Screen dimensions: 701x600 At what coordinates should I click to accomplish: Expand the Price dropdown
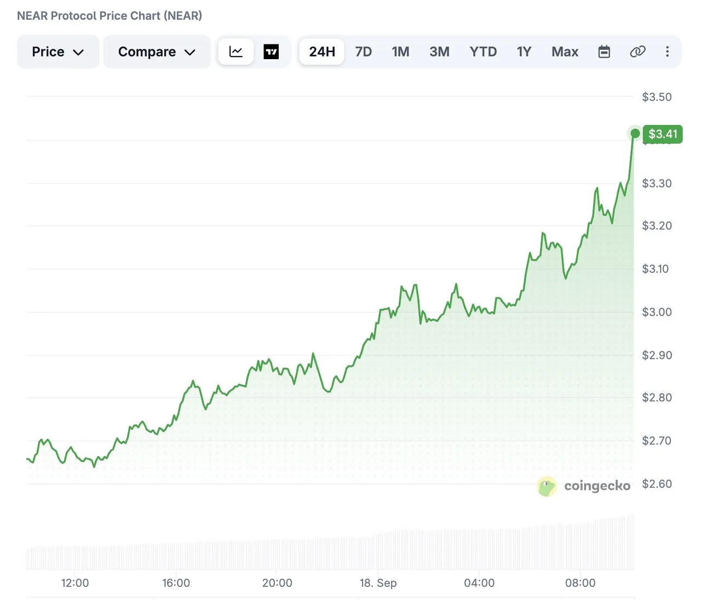point(58,52)
